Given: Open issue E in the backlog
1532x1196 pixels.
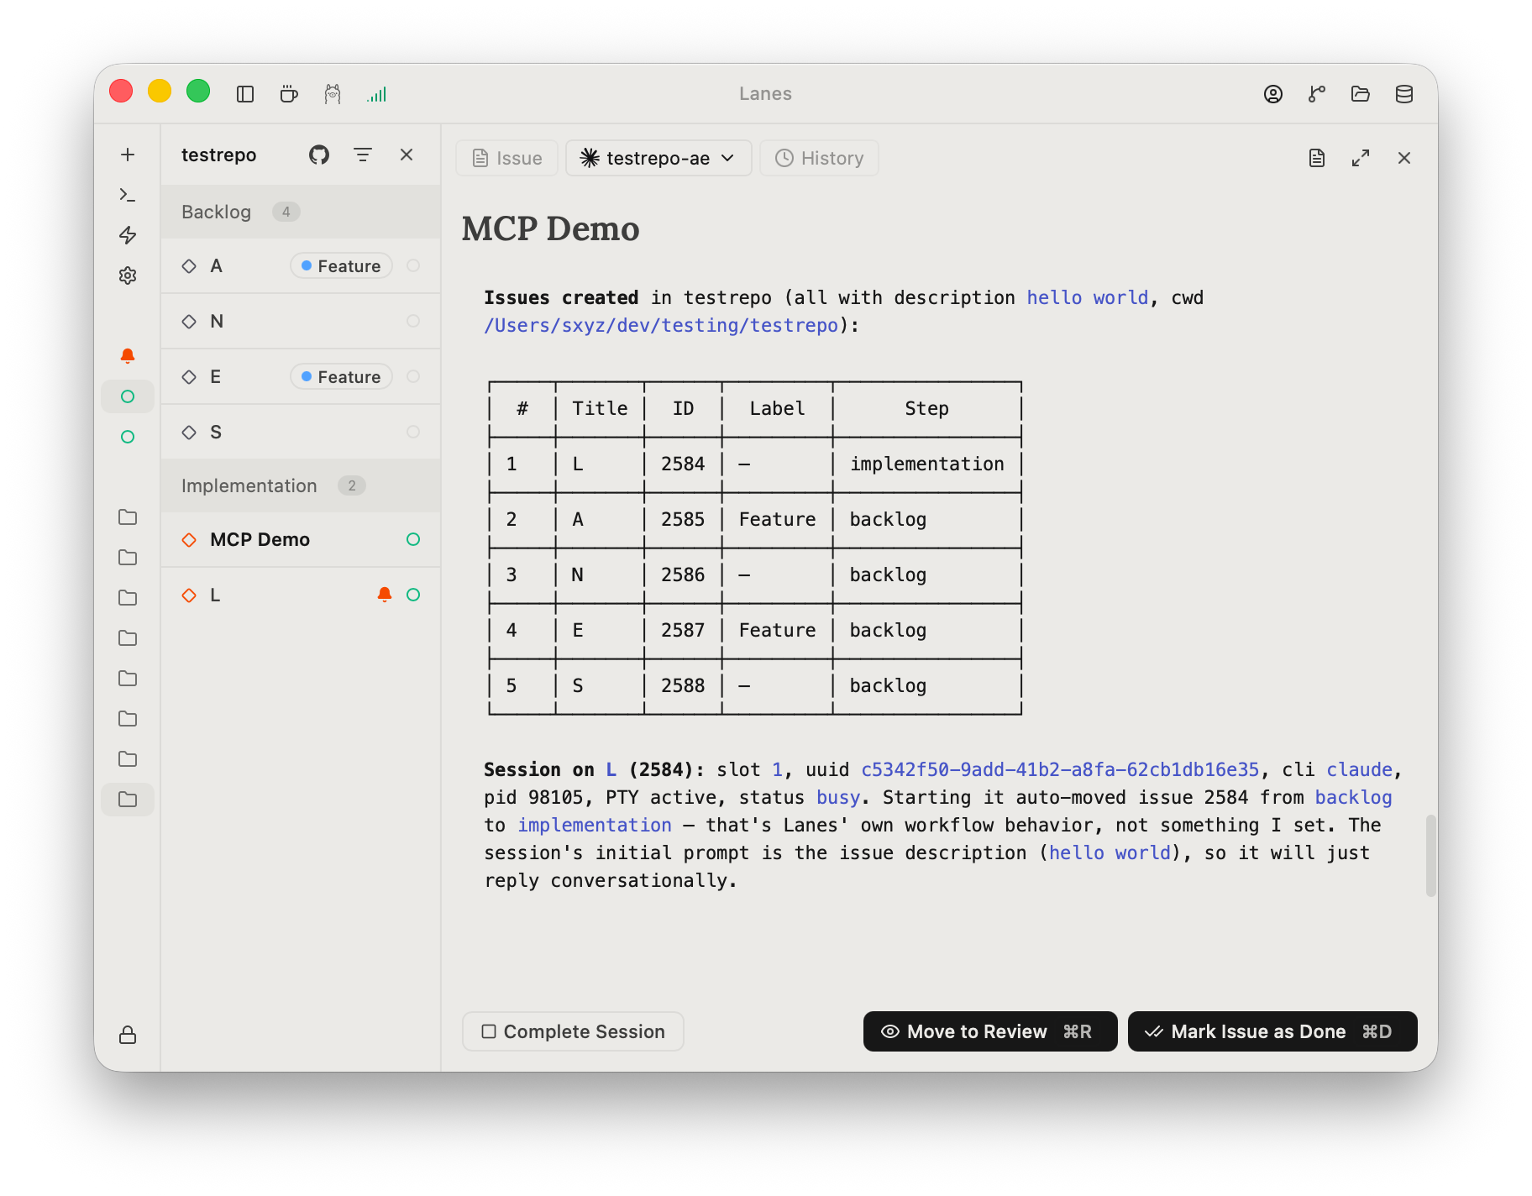Looking at the screenshot, I should tap(301, 376).
